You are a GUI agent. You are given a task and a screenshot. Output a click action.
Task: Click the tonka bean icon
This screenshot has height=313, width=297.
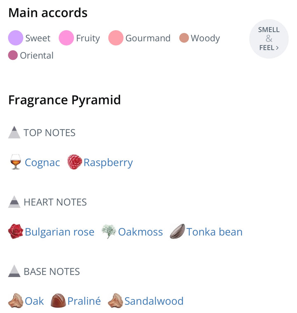[177, 232]
